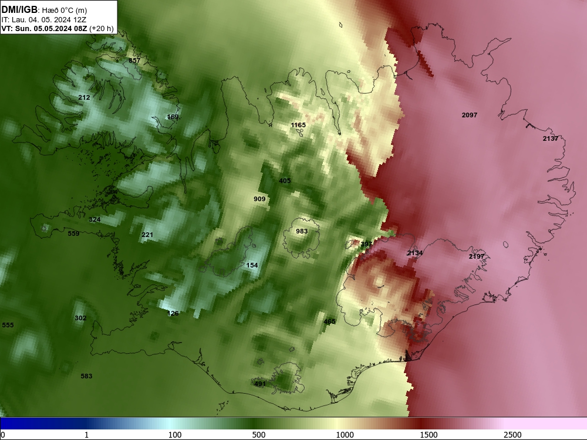
Task: Click the map value 2137
Action: (x=551, y=138)
